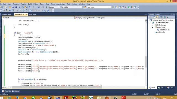
Task: Toggle auto-hide pin on Solution Explorer
Action: [172, 14]
